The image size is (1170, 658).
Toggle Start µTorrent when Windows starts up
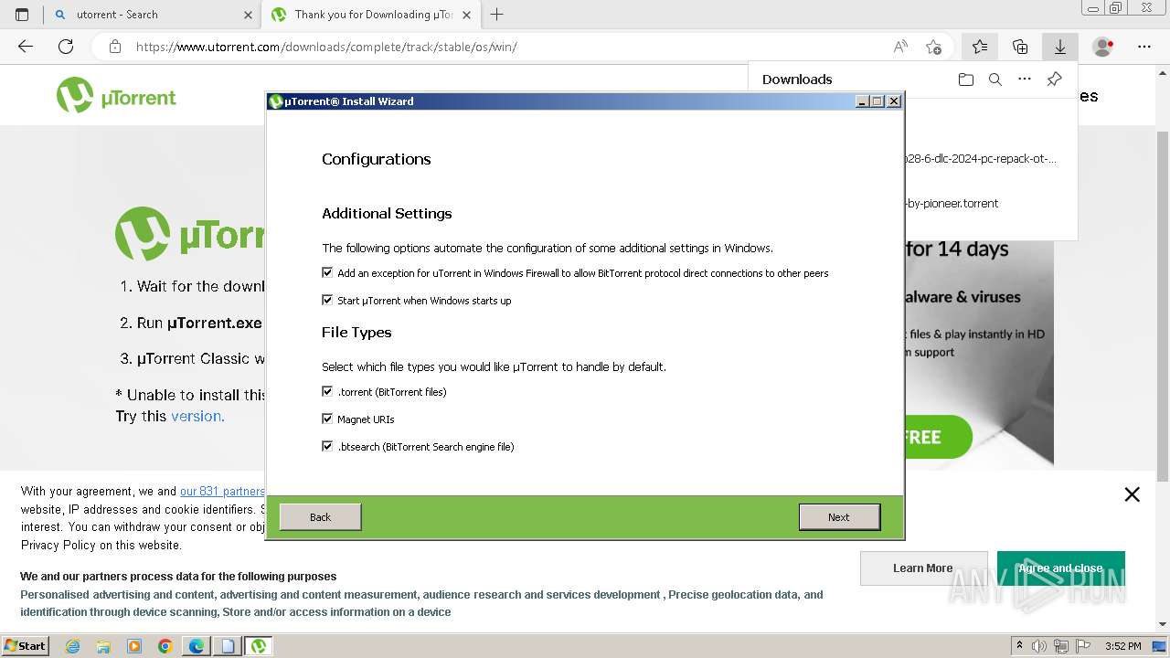click(327, 300)
